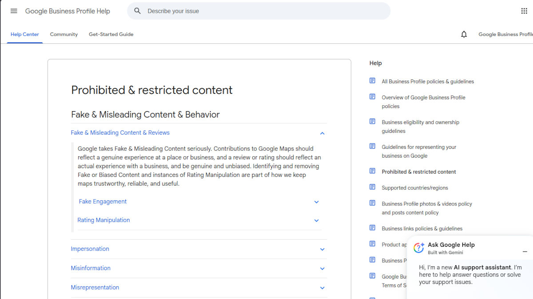Open Business eligibility and ownership guidelines
The width and height of the screenshot is (533, 299).
[421, 127]
